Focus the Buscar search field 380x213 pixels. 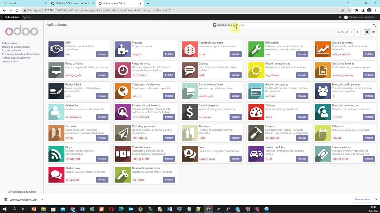tap(303, 25)
